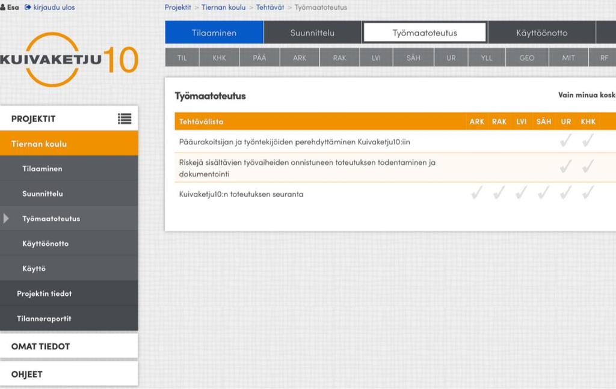Image resolution: width=616 pixels, height=389 pixels.
Task: Toggle KHK checkmark for Riskejä sisältävien työvaiheiden row
Action: (588, 167)
